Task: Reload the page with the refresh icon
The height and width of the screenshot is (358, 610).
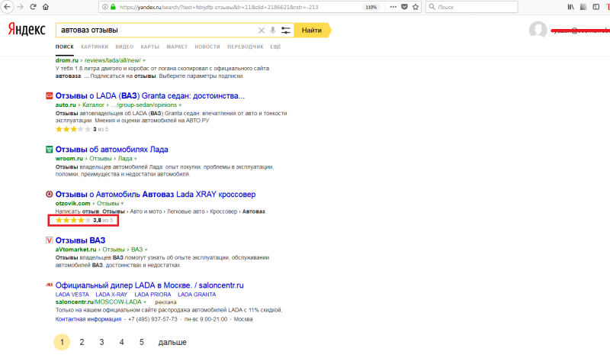Action: pyautogui.click(x=33, y=7)
